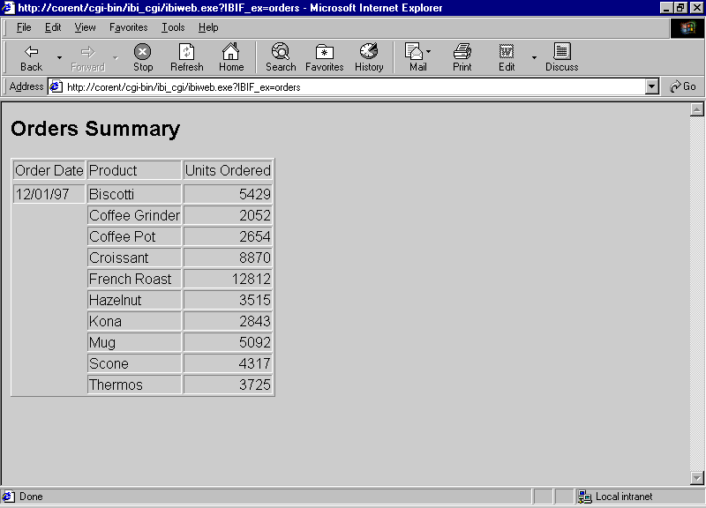Open the Tools menu
The image size is (706, 508).
point(173,27)
